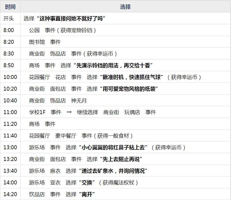Click 麻衣 in the 13:40 row
This screenshot has height=200, width=231.
point(55,171)
